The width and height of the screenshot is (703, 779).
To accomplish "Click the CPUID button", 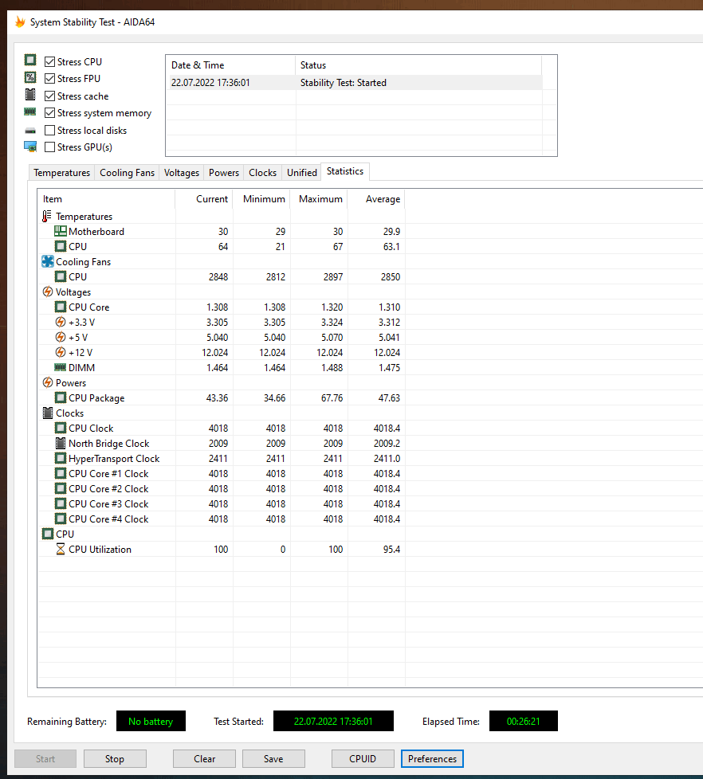I will (363, 758).
